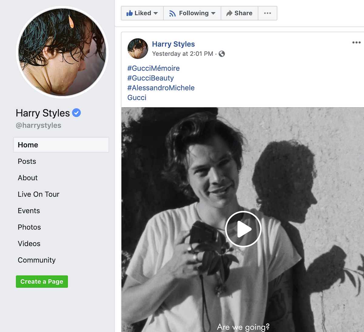Open the #GucciBeauty hashtag
364x332 pixels.
150,78
